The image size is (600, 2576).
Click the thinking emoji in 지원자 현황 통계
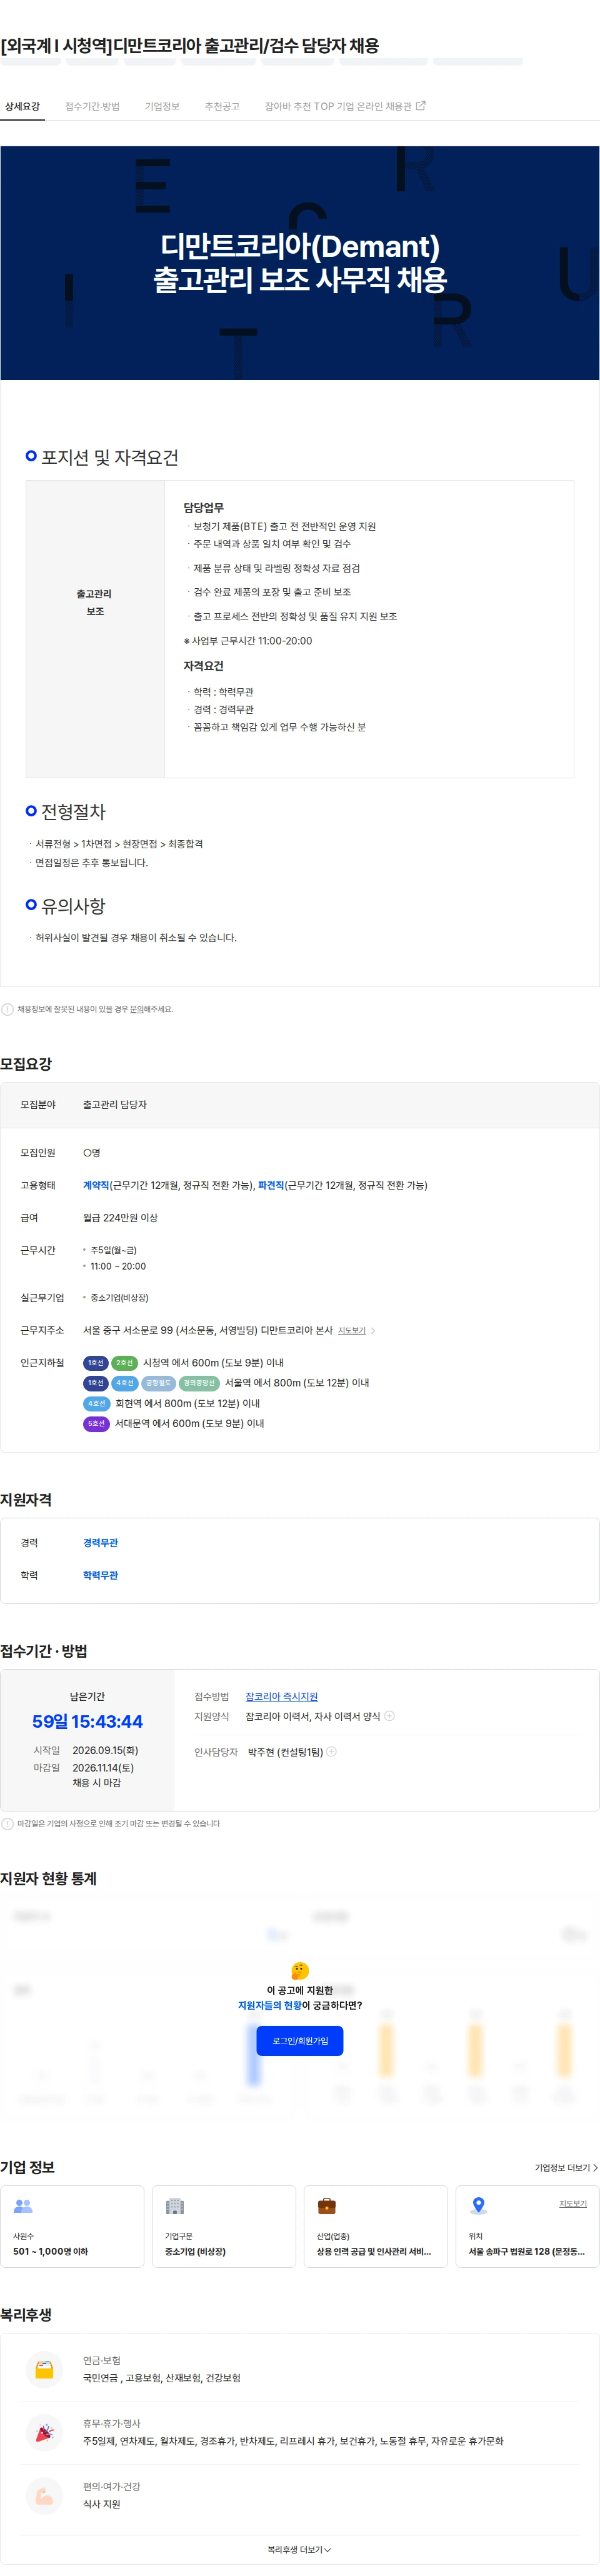(x=300, y=1970)
